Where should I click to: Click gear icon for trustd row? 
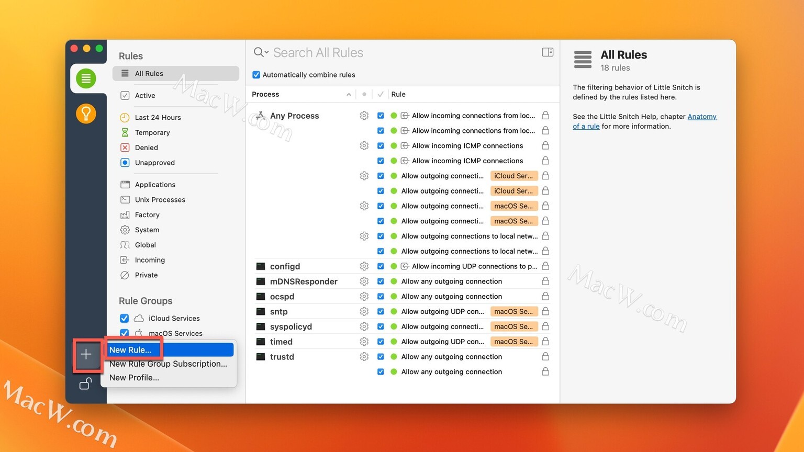click(x=364, y=357)
